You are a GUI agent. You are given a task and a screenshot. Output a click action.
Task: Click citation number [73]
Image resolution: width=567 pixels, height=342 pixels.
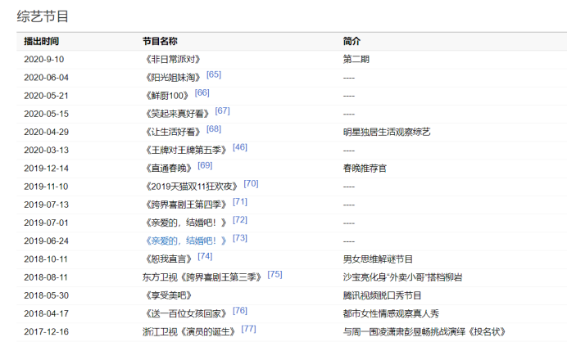(x=240, y=237)
